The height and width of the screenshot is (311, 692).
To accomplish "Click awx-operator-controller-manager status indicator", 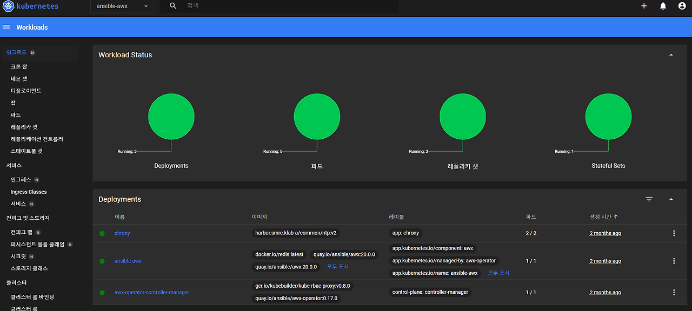I will tap(102, 293).
